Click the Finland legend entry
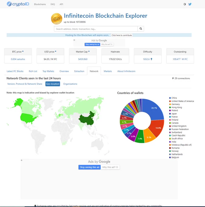This screenshot has width=205, height=207. [x=174, y=120]
